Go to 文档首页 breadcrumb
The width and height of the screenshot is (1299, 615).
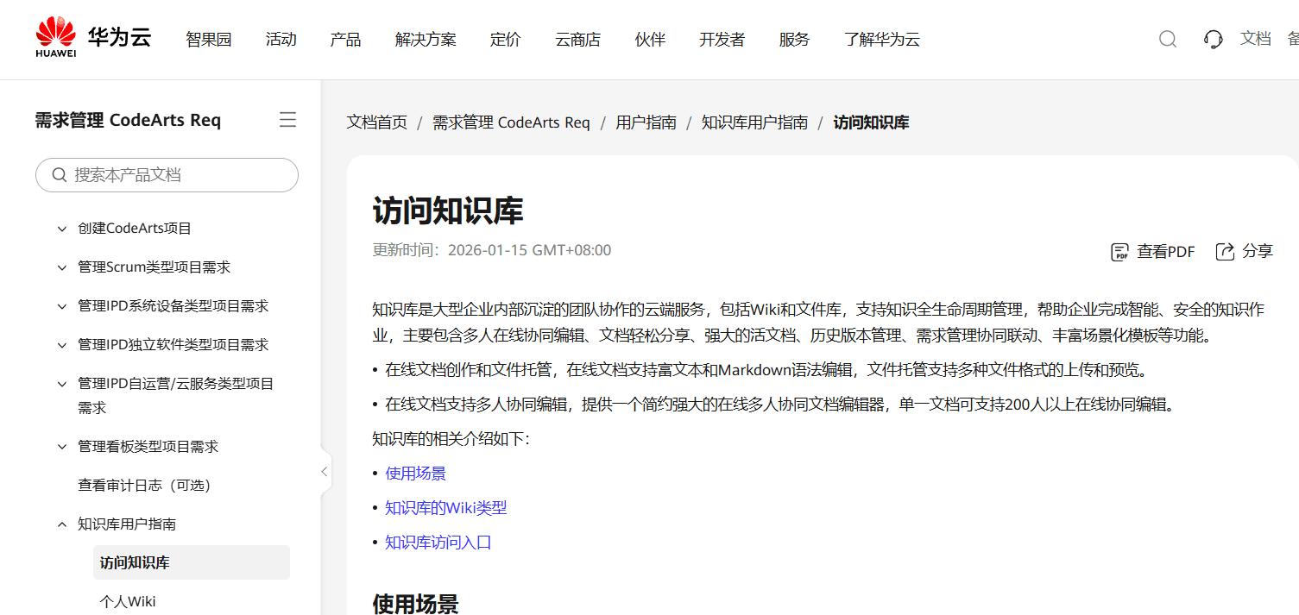pyautogui.click(x=377, y=122)
